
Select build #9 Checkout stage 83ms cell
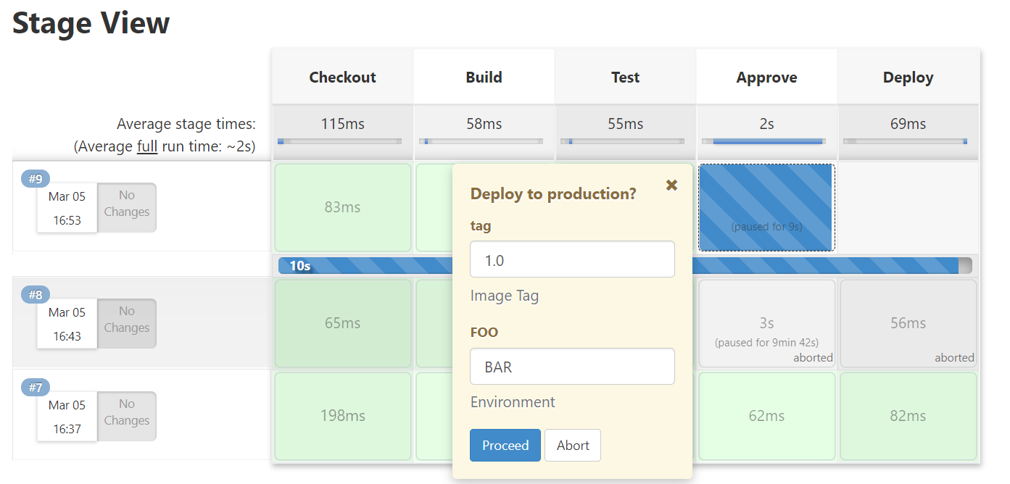[x=342, y=207]
